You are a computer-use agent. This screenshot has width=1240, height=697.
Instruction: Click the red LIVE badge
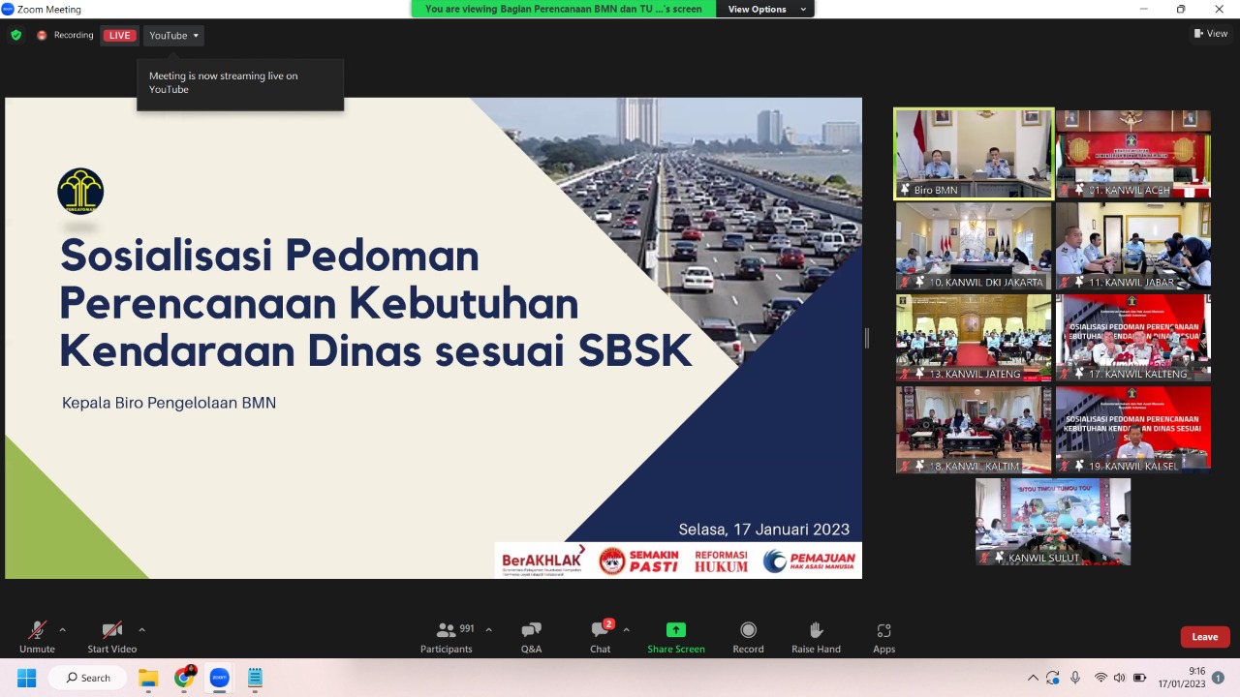point(120,36)
